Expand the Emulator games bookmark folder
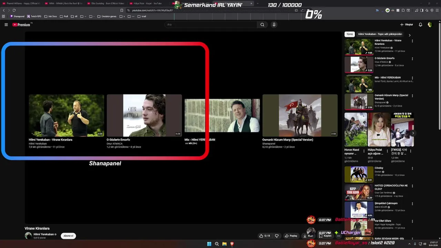 (107, 16)
